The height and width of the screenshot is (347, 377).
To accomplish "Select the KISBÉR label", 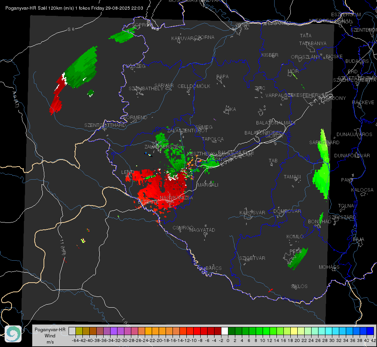I will (270, 55).
